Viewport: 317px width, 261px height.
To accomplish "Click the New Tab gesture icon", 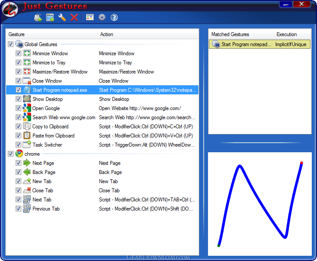I will (x=27, y=181).
